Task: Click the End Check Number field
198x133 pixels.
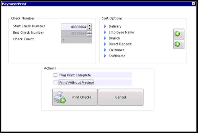Action: coord(74,33)
